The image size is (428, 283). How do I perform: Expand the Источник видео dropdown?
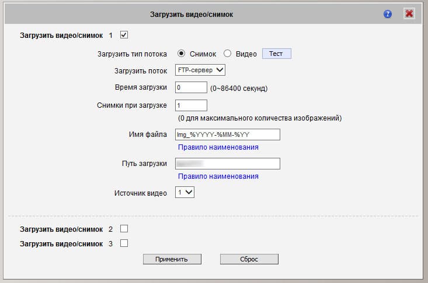[185, 193]
